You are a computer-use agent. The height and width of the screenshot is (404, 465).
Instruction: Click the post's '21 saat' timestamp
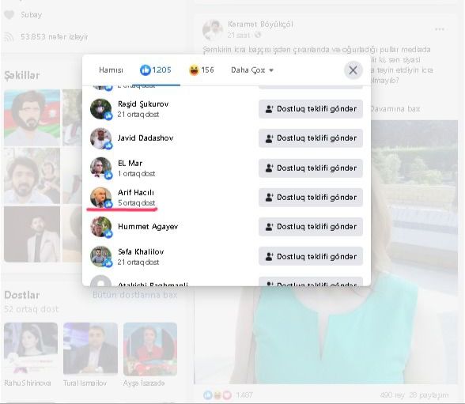click(x=239, y=35)
